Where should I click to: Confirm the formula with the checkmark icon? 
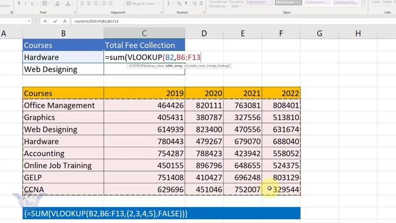pyautogui.click(x=55, y=21)
